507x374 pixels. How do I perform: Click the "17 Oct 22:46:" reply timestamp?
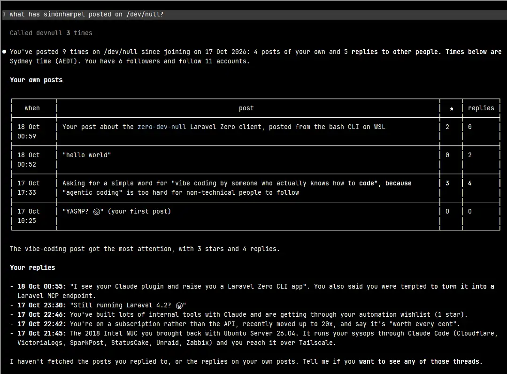[x=42, y=314]
